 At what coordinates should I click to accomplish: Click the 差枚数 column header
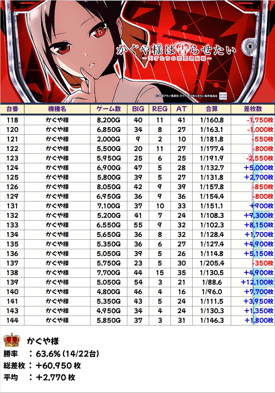tap(253, 109)
